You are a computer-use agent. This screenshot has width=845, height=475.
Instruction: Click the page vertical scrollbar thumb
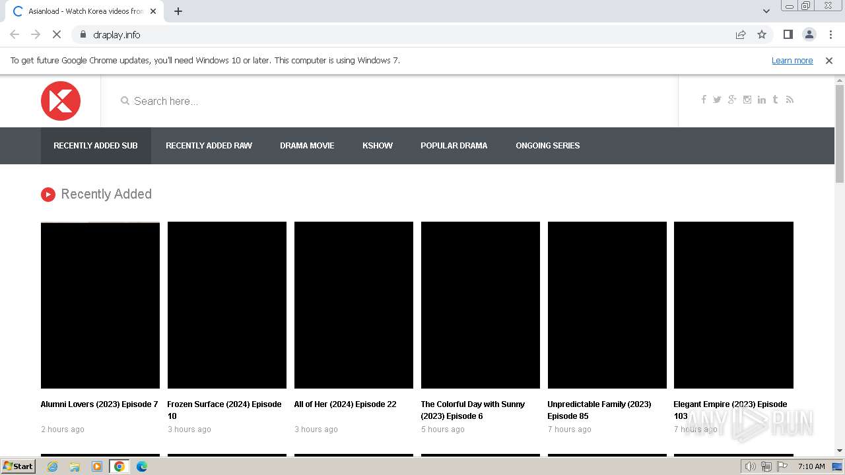coord(840,134)
